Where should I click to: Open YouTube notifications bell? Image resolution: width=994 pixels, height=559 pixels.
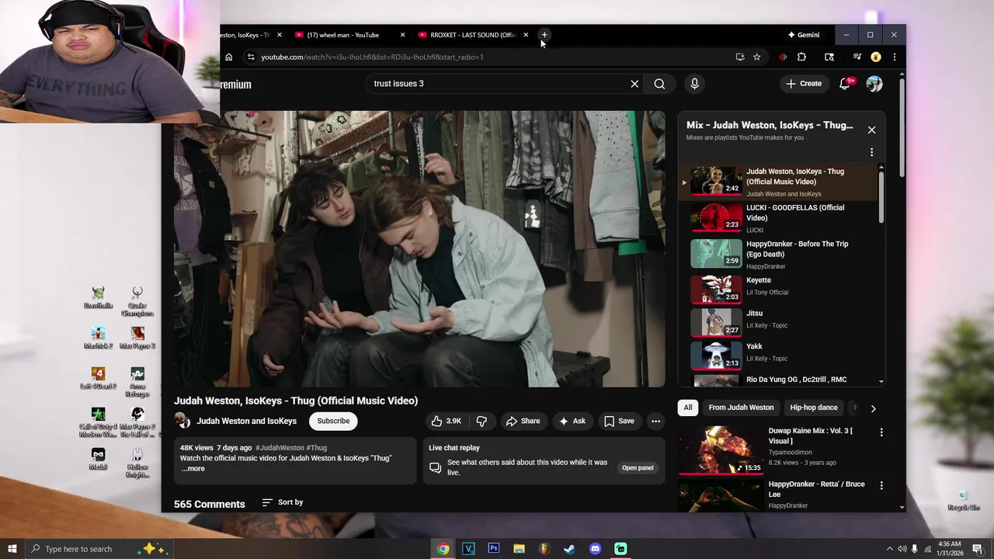point(845,84)
